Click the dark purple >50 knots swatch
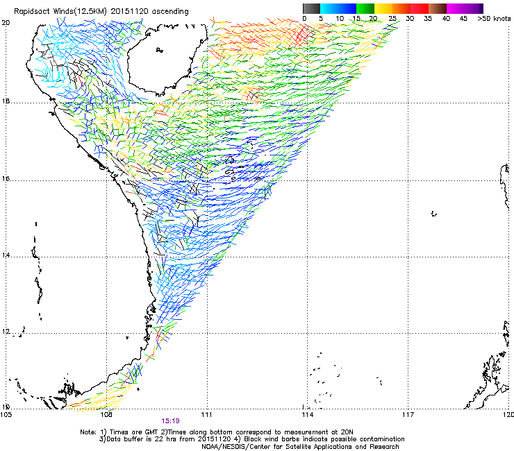 point(481,8)
